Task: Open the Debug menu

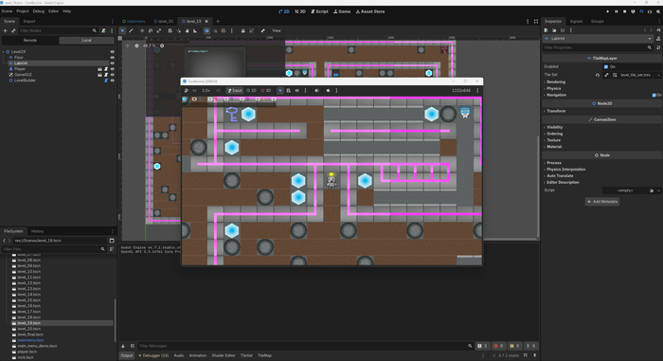Action: click(x=39, y=11)
